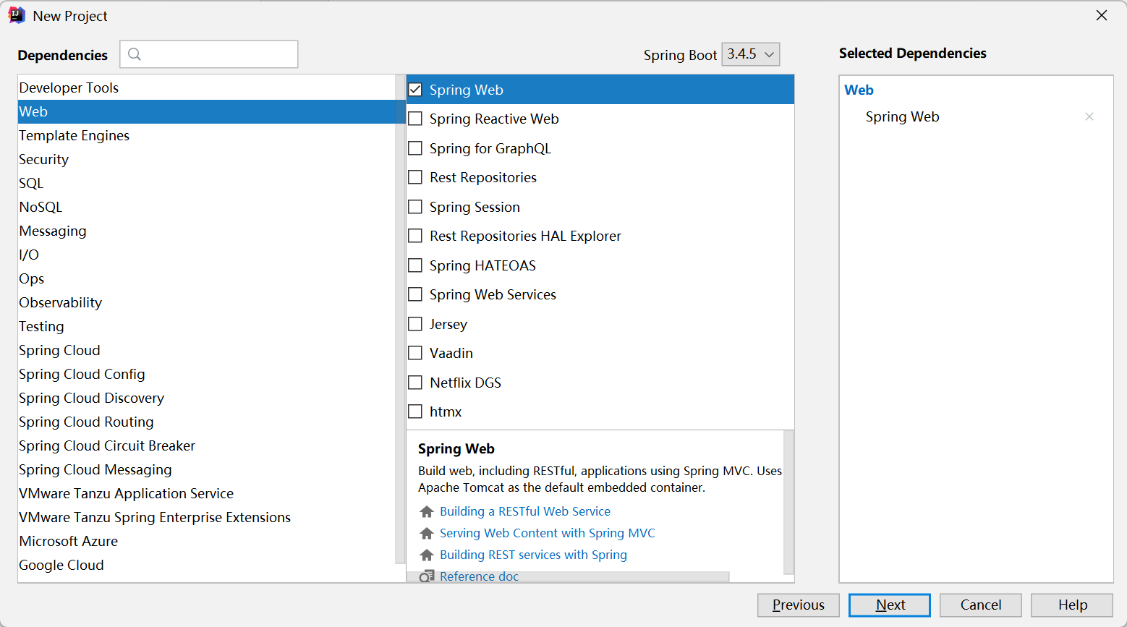Uncheck the Spring Web checkbox
This screenshot has width=1127, height=627.
(x=415, y=90)
